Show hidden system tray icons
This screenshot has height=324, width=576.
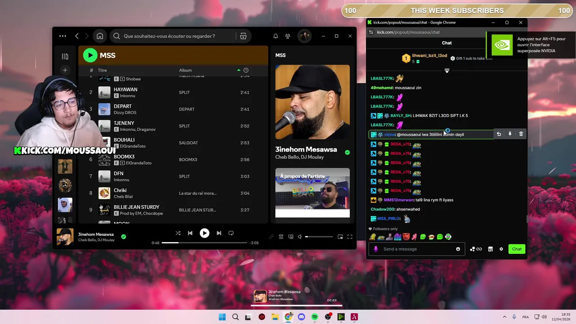504,317
